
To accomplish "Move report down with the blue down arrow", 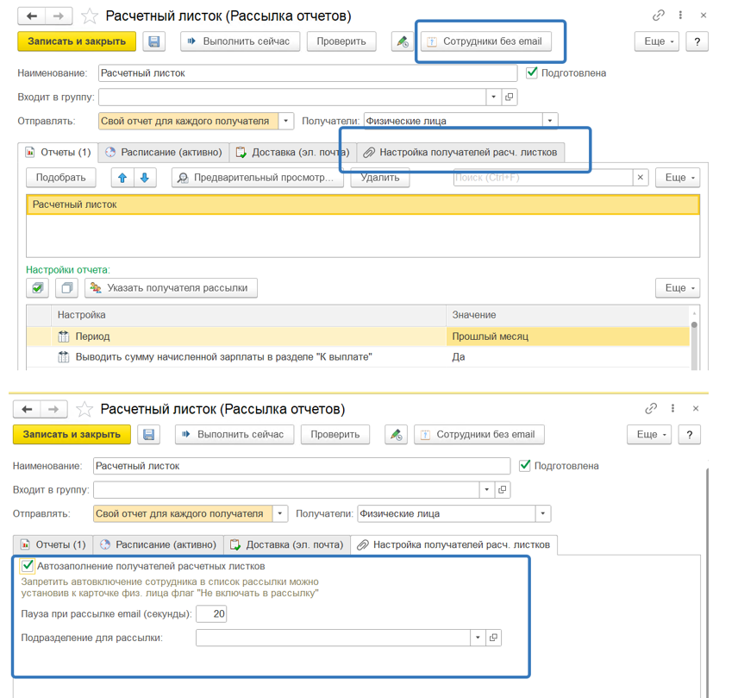I will pyautogui.click(x=145, y=178).
